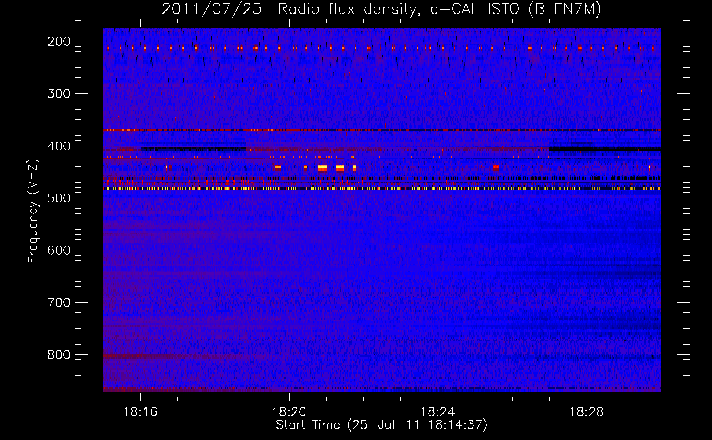Select the 400 frequency axis label
712x440 pixels.
(59, 146)
